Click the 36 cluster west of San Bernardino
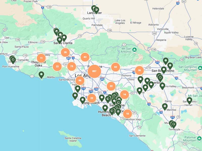202x151 pixels. point(140,70)
